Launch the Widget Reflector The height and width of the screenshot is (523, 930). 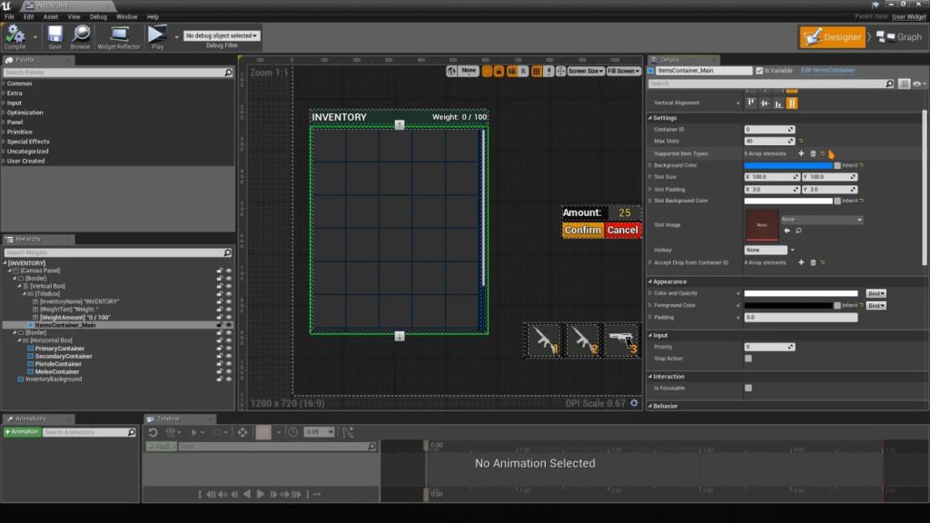point(119,36)
